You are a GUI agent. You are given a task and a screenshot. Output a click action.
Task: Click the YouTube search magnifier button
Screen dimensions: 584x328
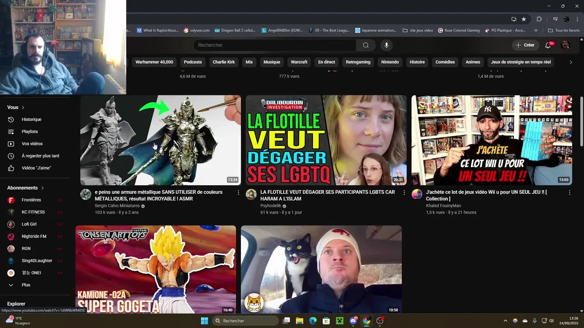[366, 45]
